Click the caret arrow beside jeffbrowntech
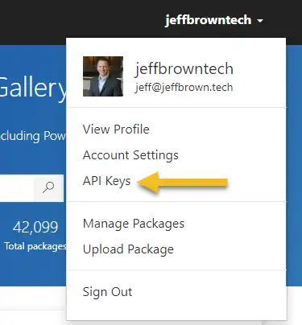The width and height of the screenshot is (302, 325). point(260,21)
